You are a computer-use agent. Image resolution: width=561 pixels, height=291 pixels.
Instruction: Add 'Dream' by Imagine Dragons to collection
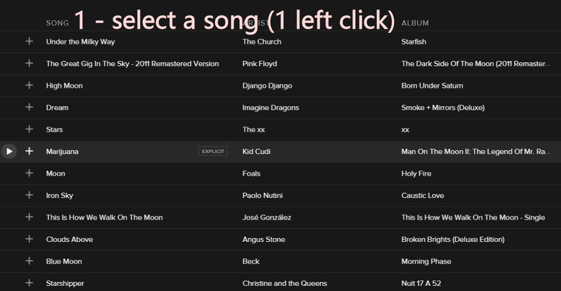click(29, 107)
